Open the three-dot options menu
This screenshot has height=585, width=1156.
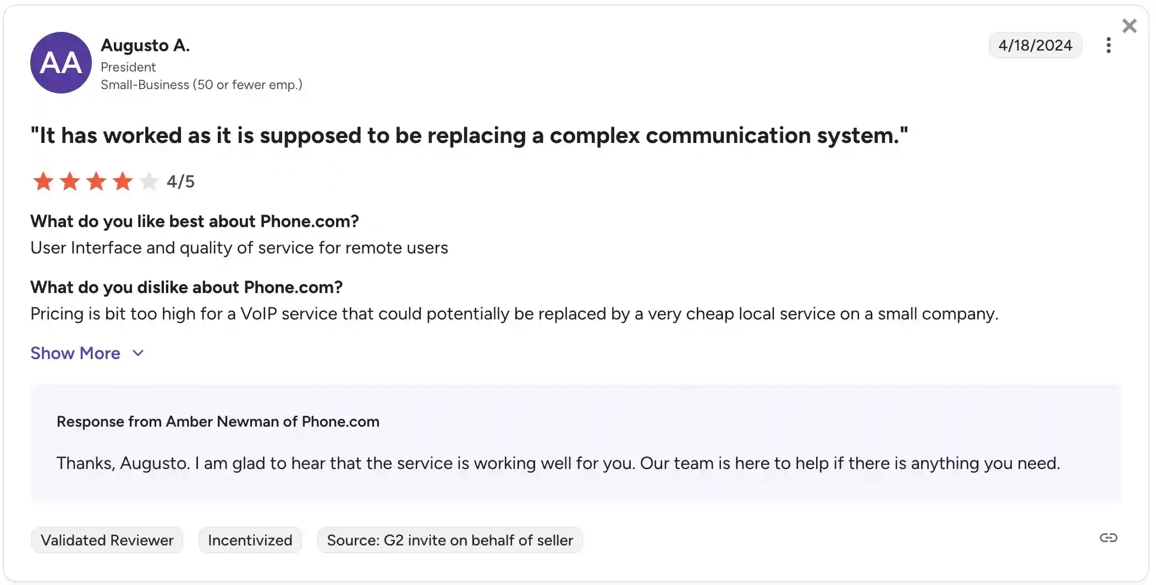coord(1108,45)
